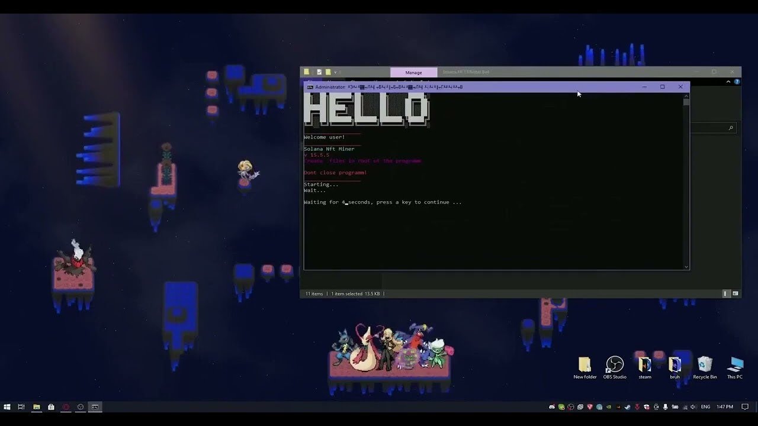Click '1 item selected 13.5 KB' status text
Screen dimensions: 758x426
[355, 293]
